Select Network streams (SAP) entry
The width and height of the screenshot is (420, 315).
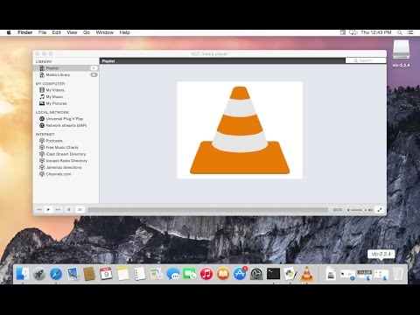tap(66, 125)
